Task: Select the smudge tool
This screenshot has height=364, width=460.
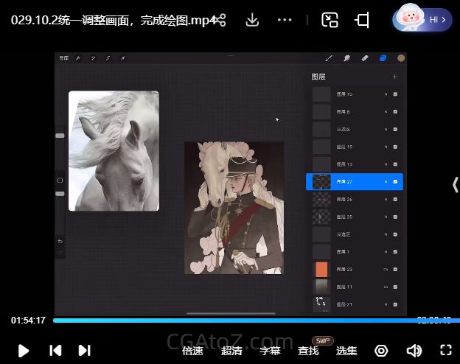Action: (x=346, y=58)
